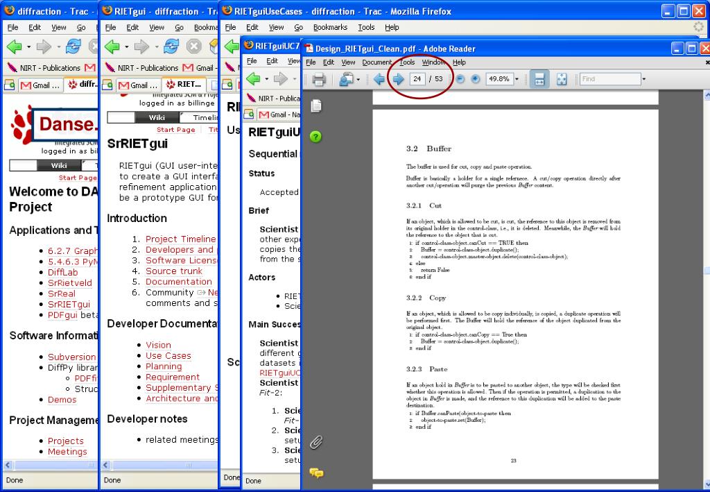Screen dimensions: 710x492
Task: Follow the Project Timeline link in RIETgui window
Action: pos(181,239)
